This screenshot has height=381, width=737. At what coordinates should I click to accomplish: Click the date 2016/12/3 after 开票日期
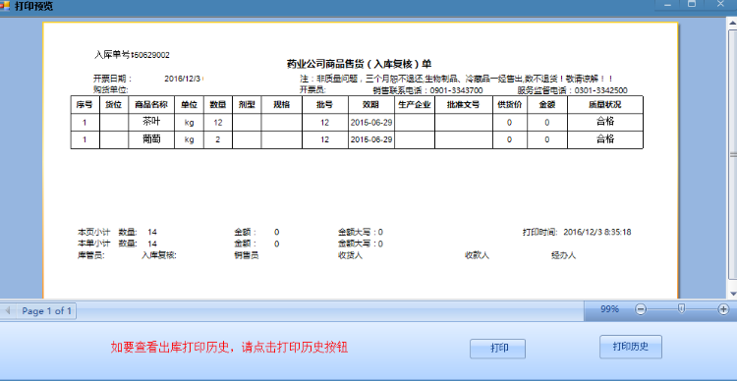(183, 79)
